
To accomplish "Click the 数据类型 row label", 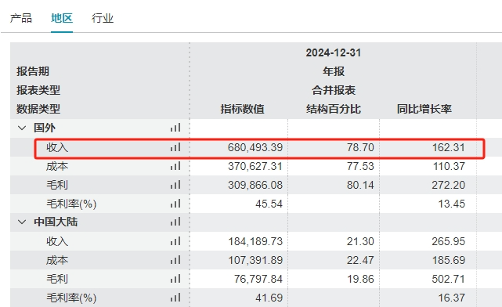I will coord(38,109).
